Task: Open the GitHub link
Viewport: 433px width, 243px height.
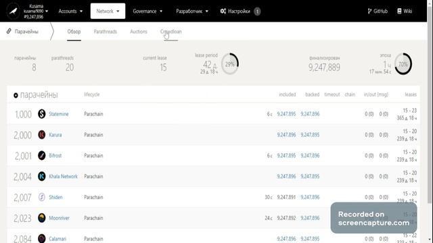Action: (x=378, y=11)
